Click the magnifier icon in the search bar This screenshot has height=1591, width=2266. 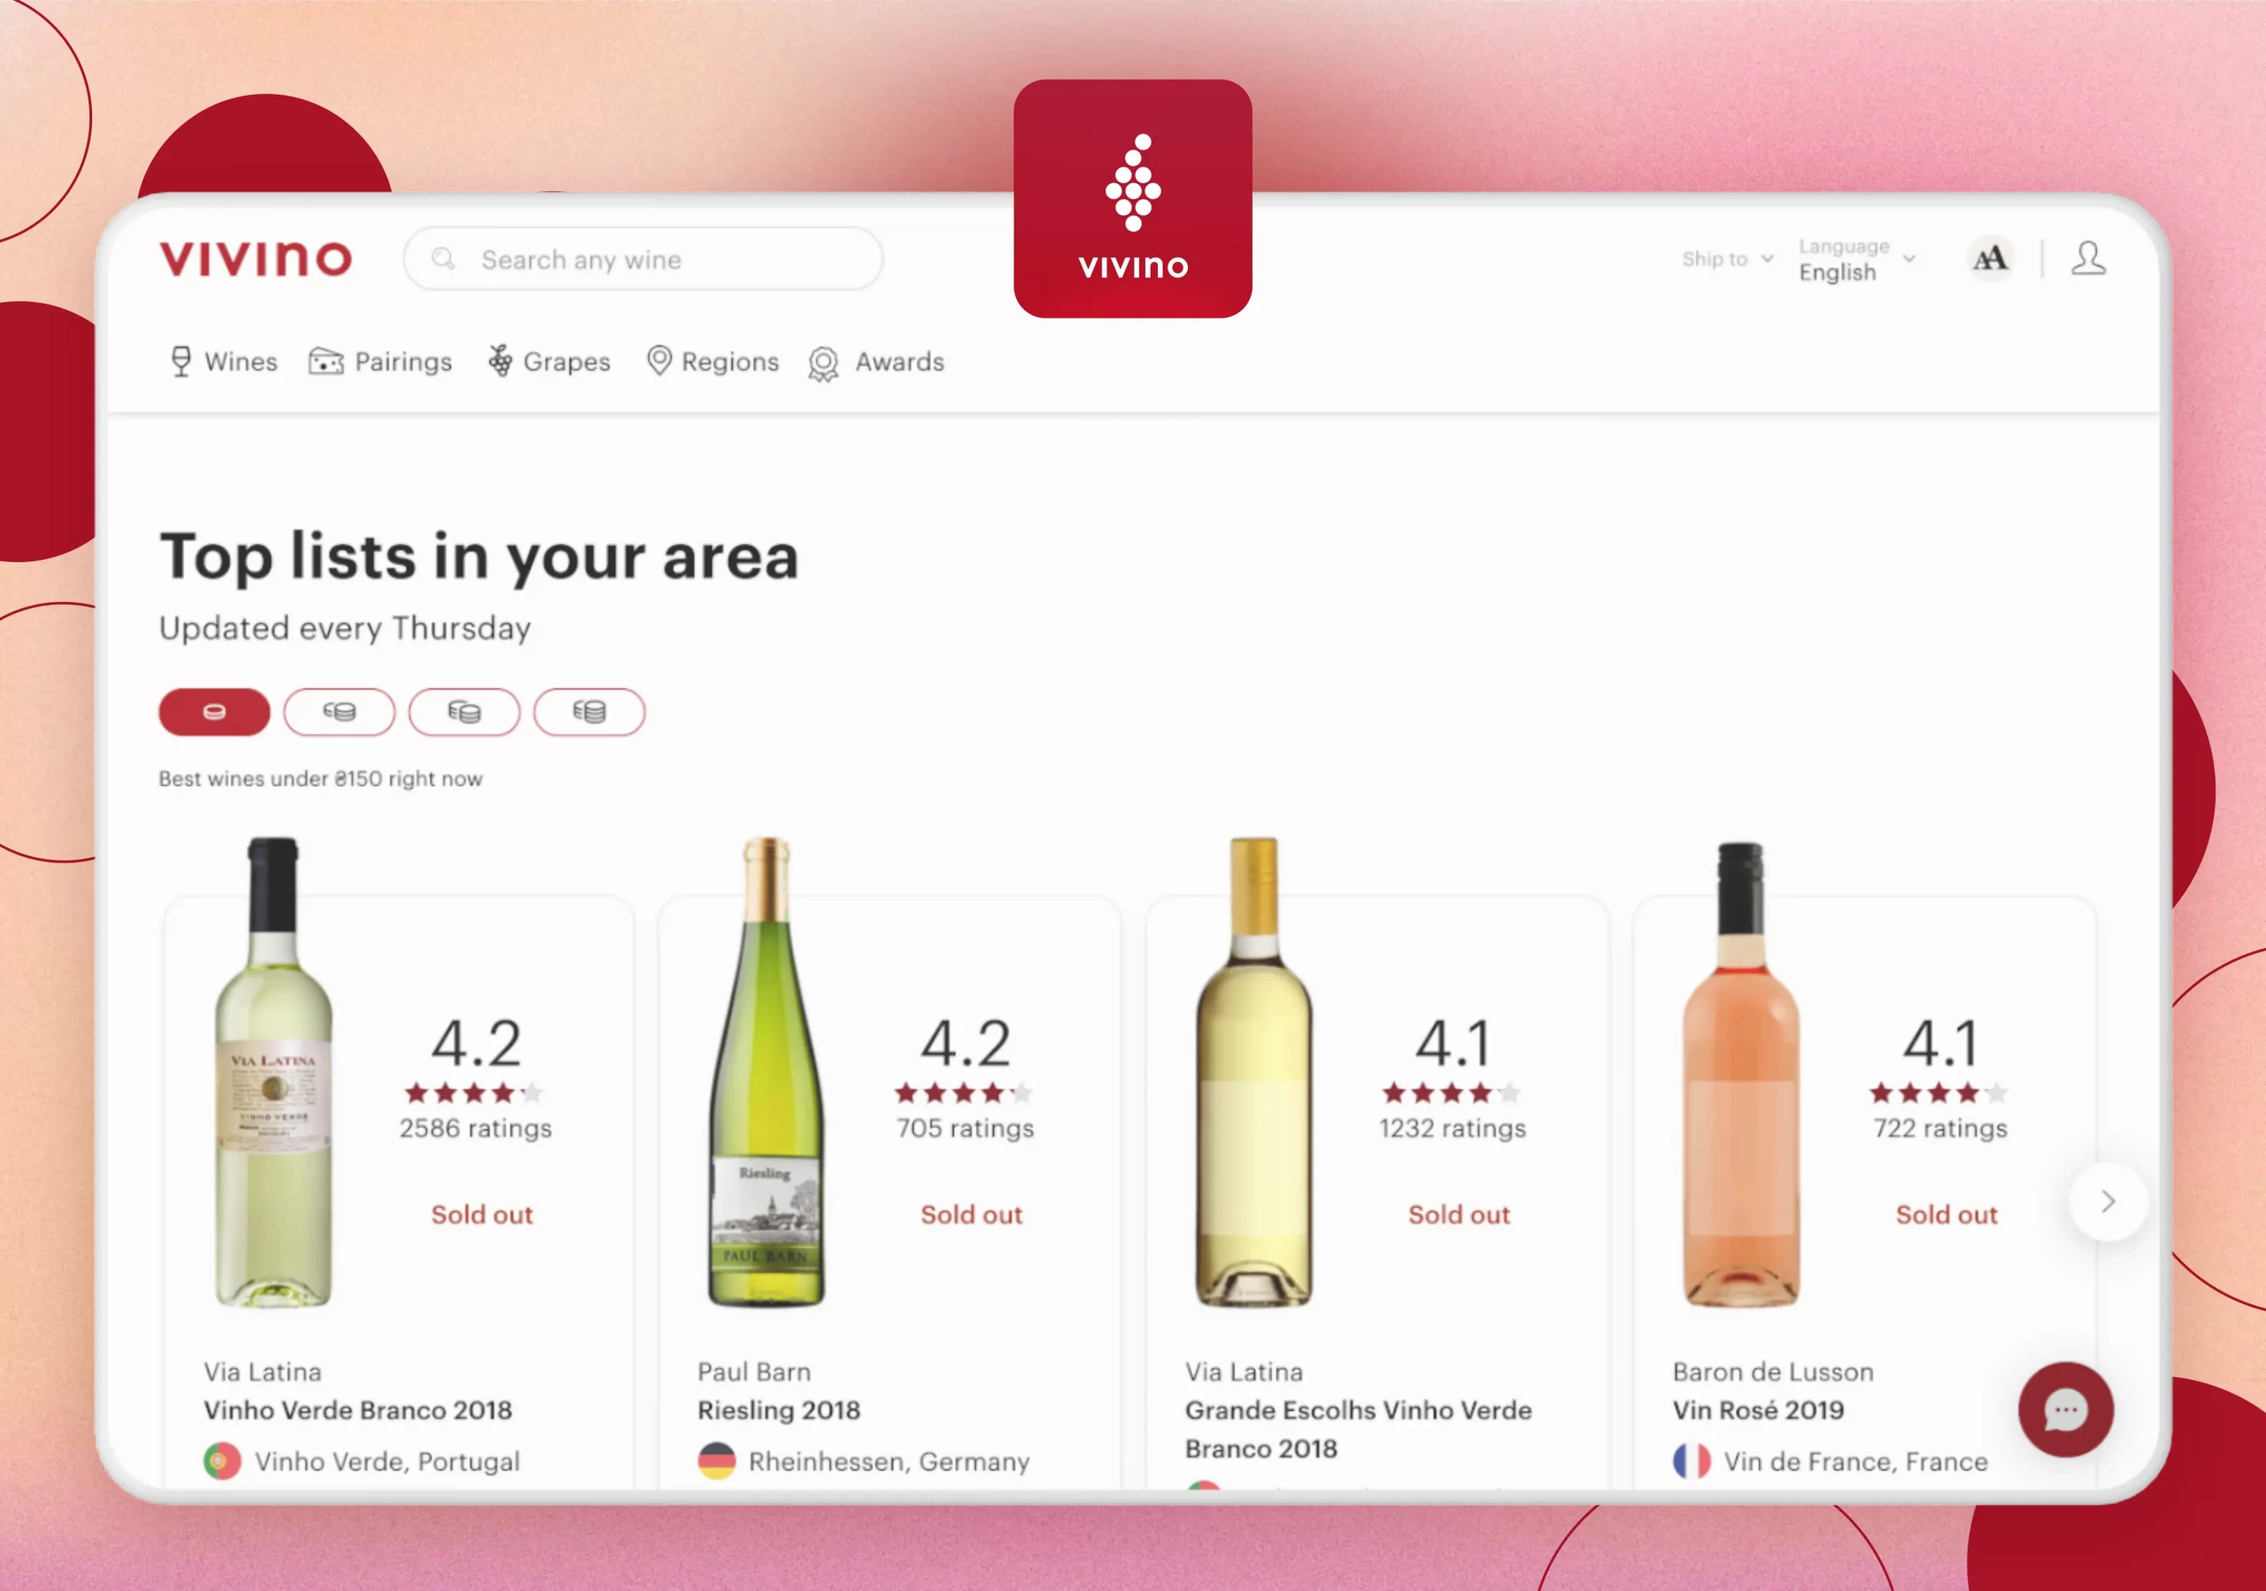tap(443, 259)
